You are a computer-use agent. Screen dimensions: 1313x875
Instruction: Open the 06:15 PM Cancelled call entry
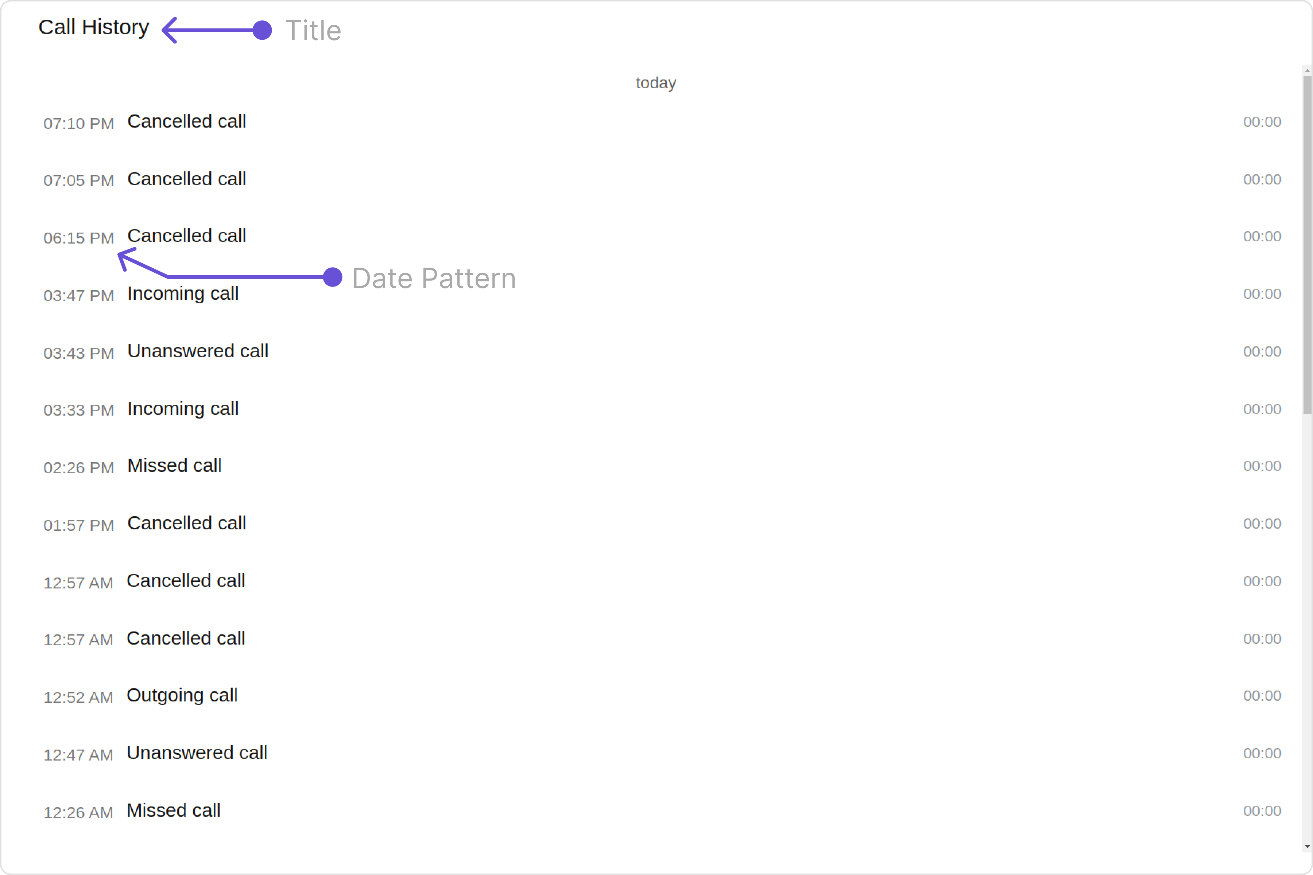(662, 237)
